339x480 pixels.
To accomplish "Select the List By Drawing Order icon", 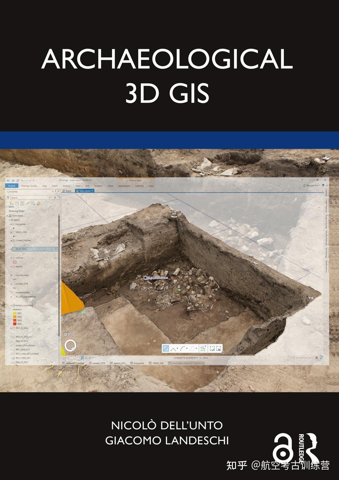I will click(11, 203).
